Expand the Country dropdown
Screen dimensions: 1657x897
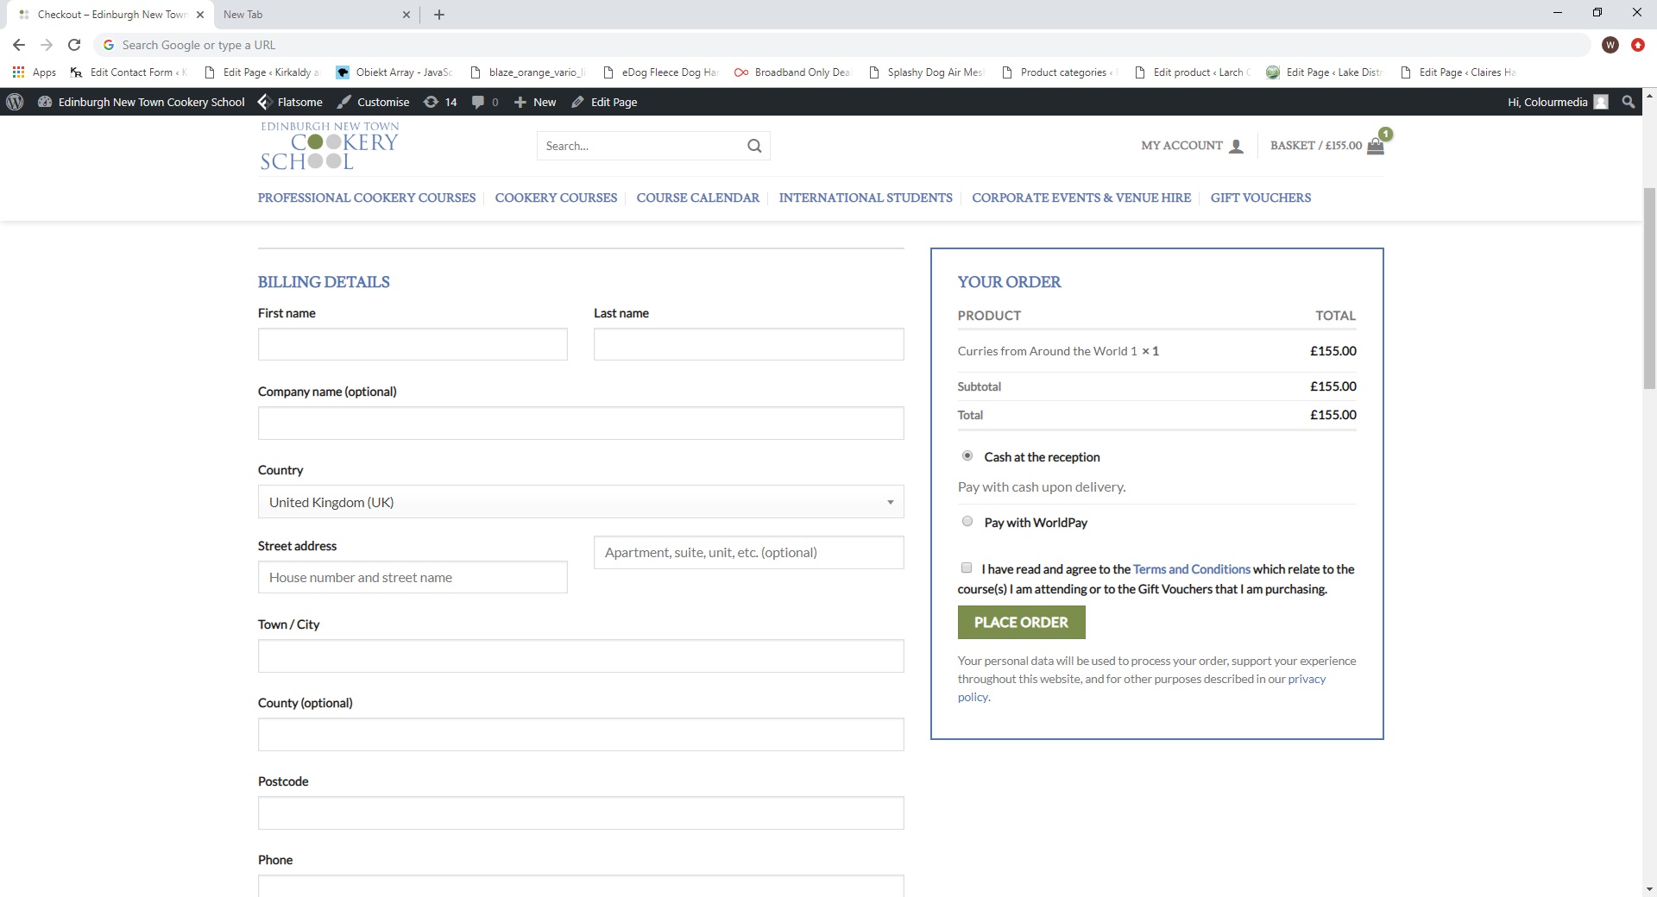point(580,502)
